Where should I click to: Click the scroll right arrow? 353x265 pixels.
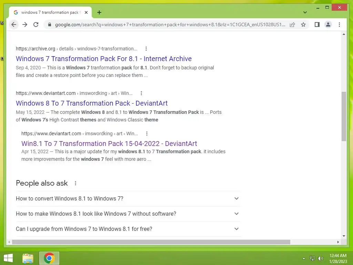point(338,242)
